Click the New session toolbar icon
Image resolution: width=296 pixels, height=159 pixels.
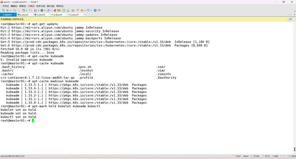tap(3, 10)
